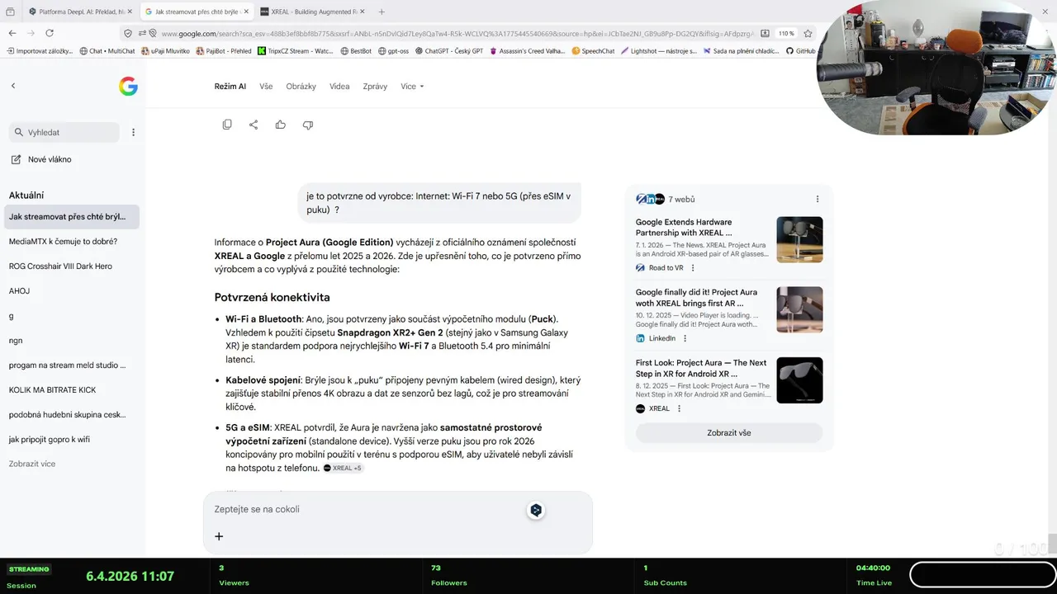Open gpt-oss bookmark

pyautogui.click(x=393, y=50)
